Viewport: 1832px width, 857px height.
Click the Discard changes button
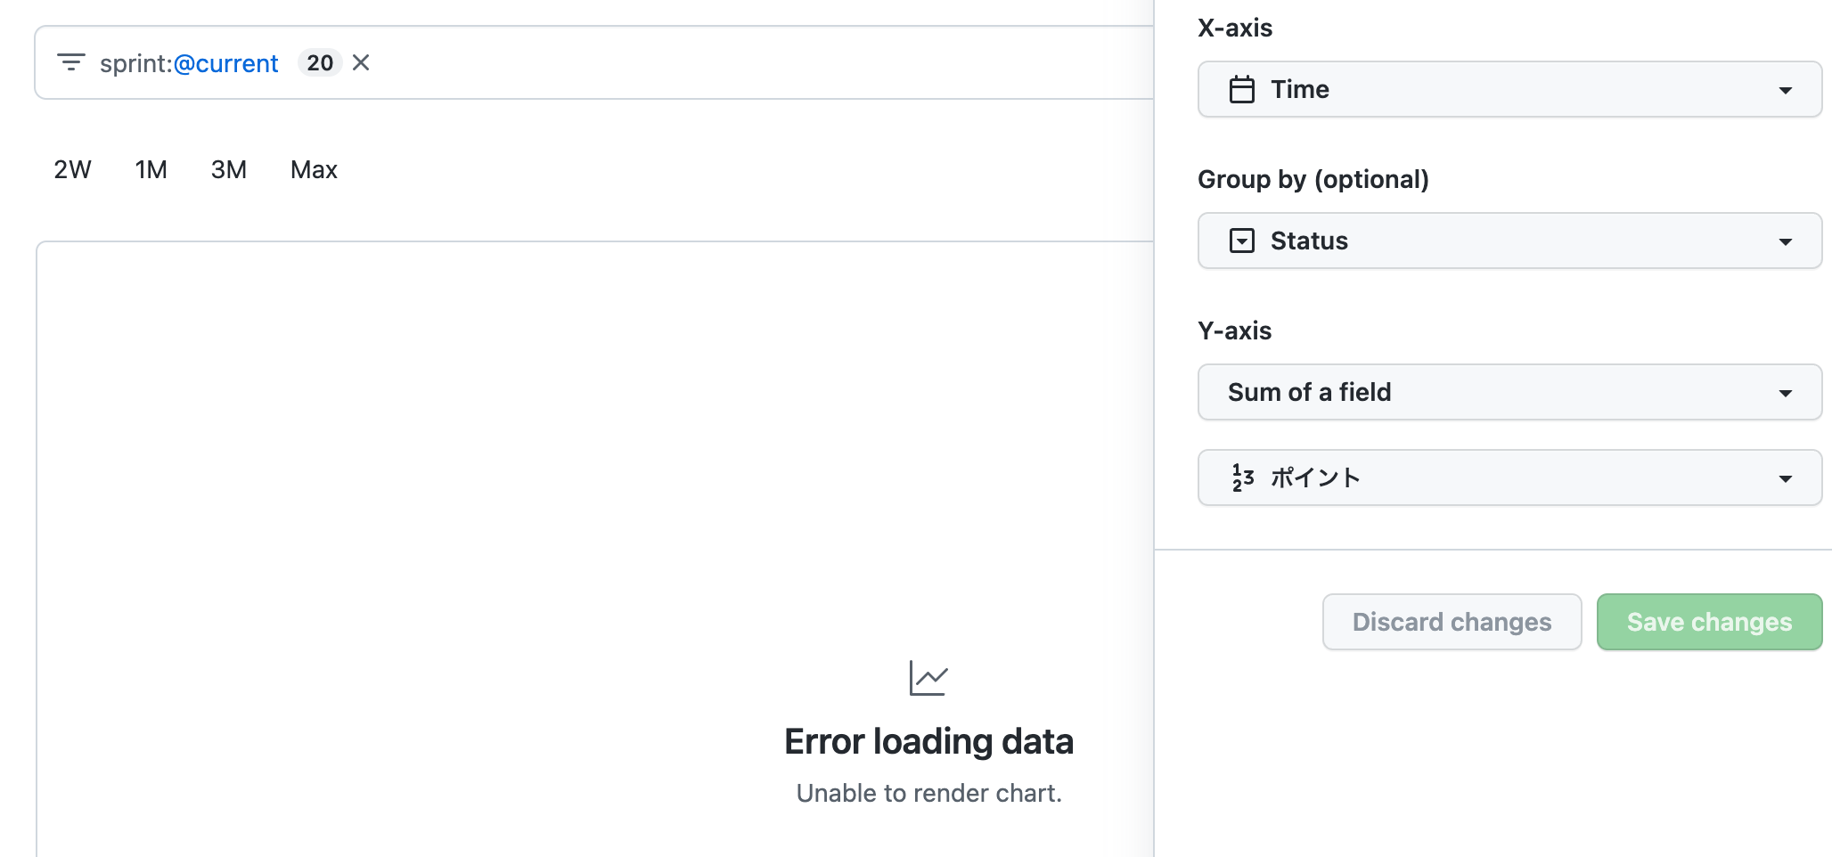click(1451, 621)
